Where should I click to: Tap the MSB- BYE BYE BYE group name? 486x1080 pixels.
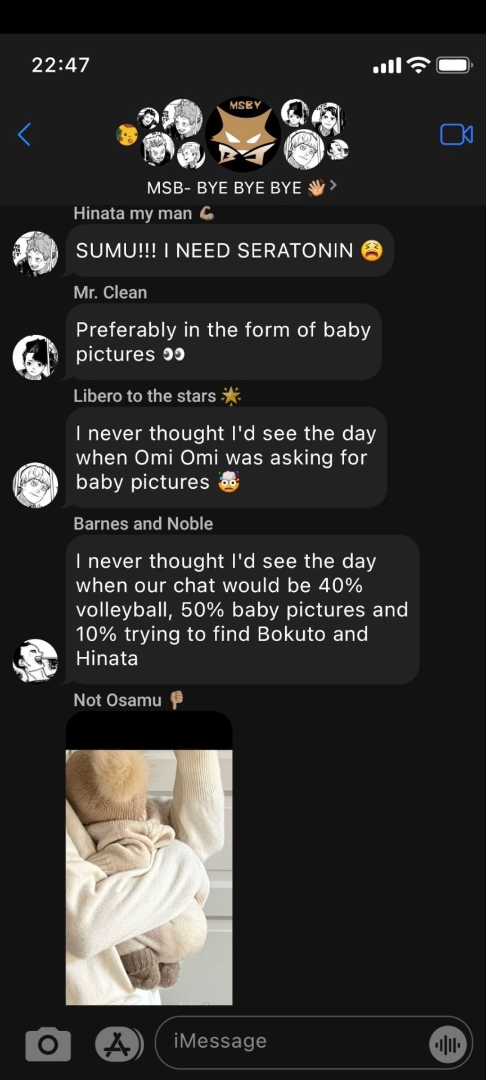224,187
